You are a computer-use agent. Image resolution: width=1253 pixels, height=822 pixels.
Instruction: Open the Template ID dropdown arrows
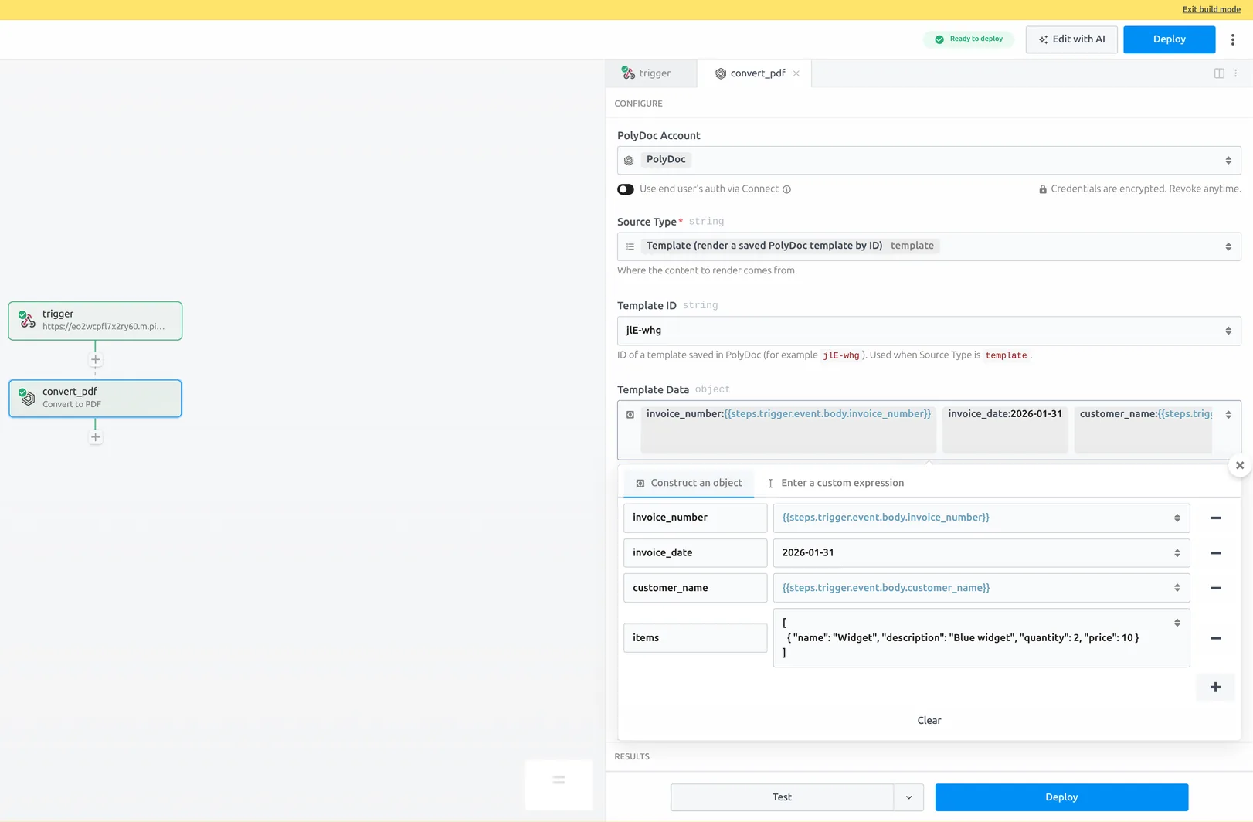click(1228, 331)
